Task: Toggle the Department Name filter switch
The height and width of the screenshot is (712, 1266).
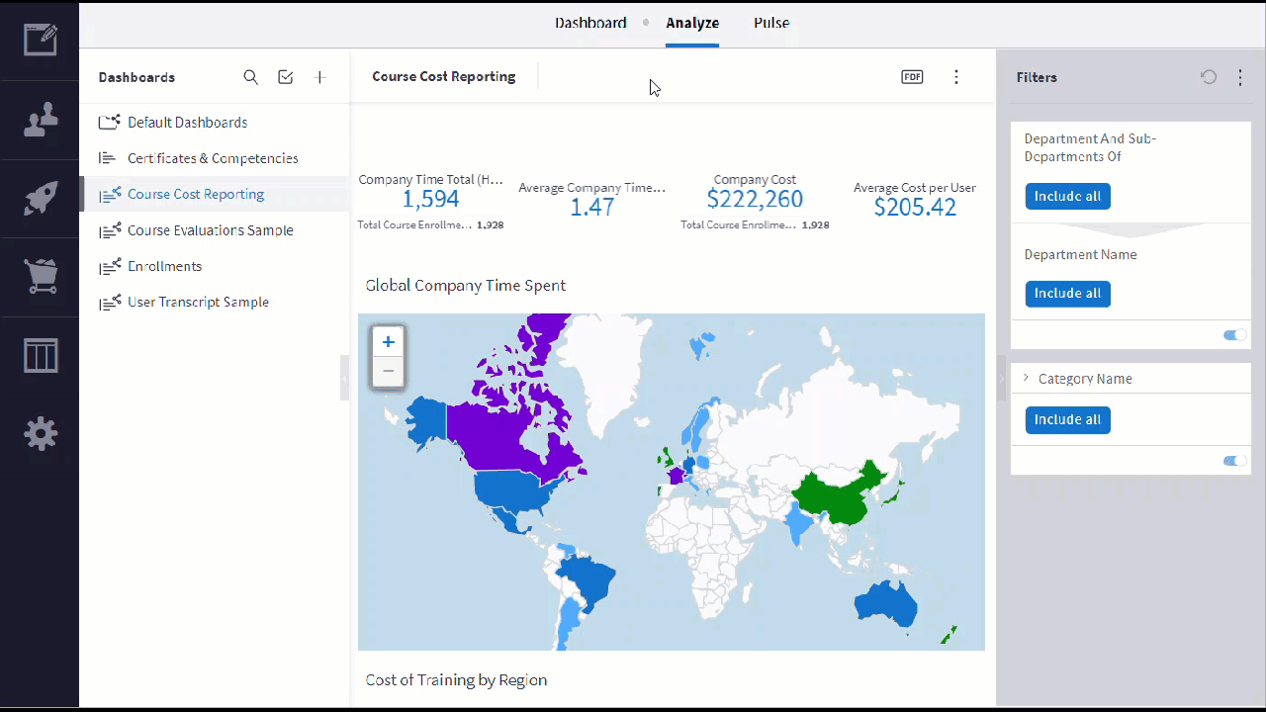Action: pyautogui.click(x=1234, y=335)
